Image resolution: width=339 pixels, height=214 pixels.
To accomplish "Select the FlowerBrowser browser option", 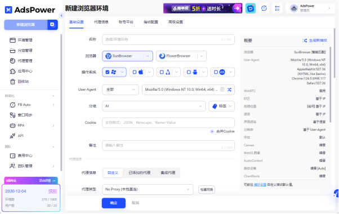I will (x=177, y=56).
